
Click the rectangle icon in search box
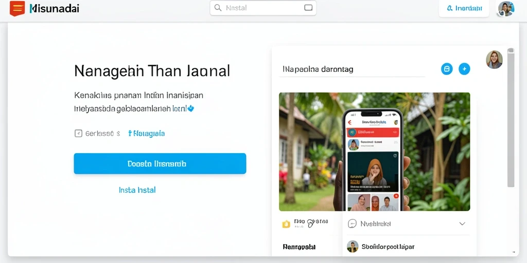(308, 8)
